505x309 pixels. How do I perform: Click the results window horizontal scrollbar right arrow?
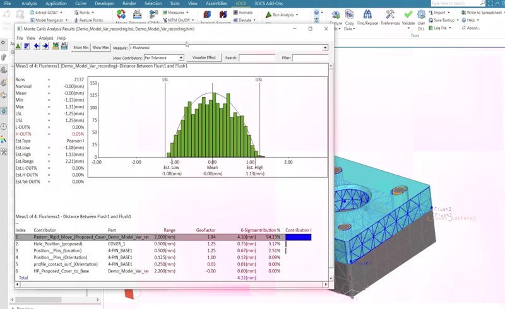click(x=326, y=284)
